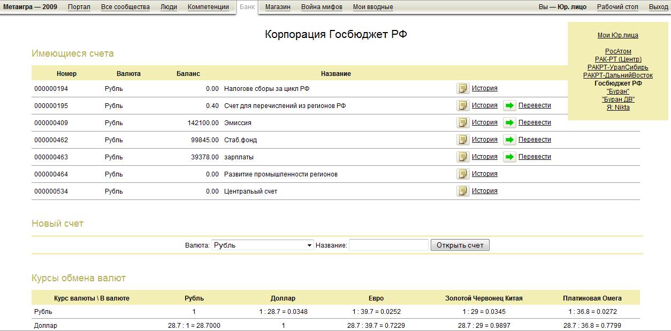Select РосАтом legal entity link
This screenshot has height=331, width=671.
tap(618, 51)
